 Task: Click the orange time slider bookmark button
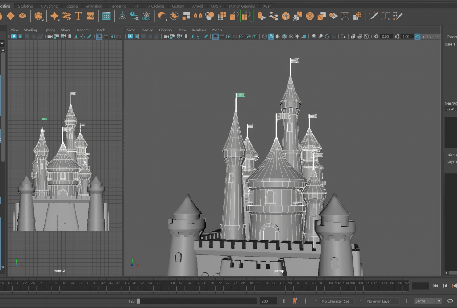(295, 301)
